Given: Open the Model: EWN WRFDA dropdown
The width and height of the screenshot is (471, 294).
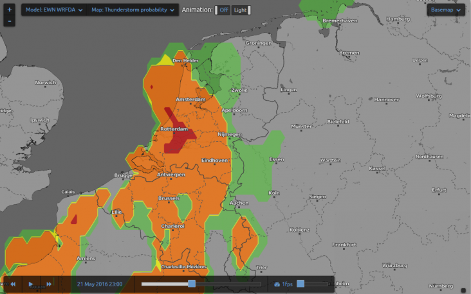Looking at the screenshot, I should coord(53,10).
